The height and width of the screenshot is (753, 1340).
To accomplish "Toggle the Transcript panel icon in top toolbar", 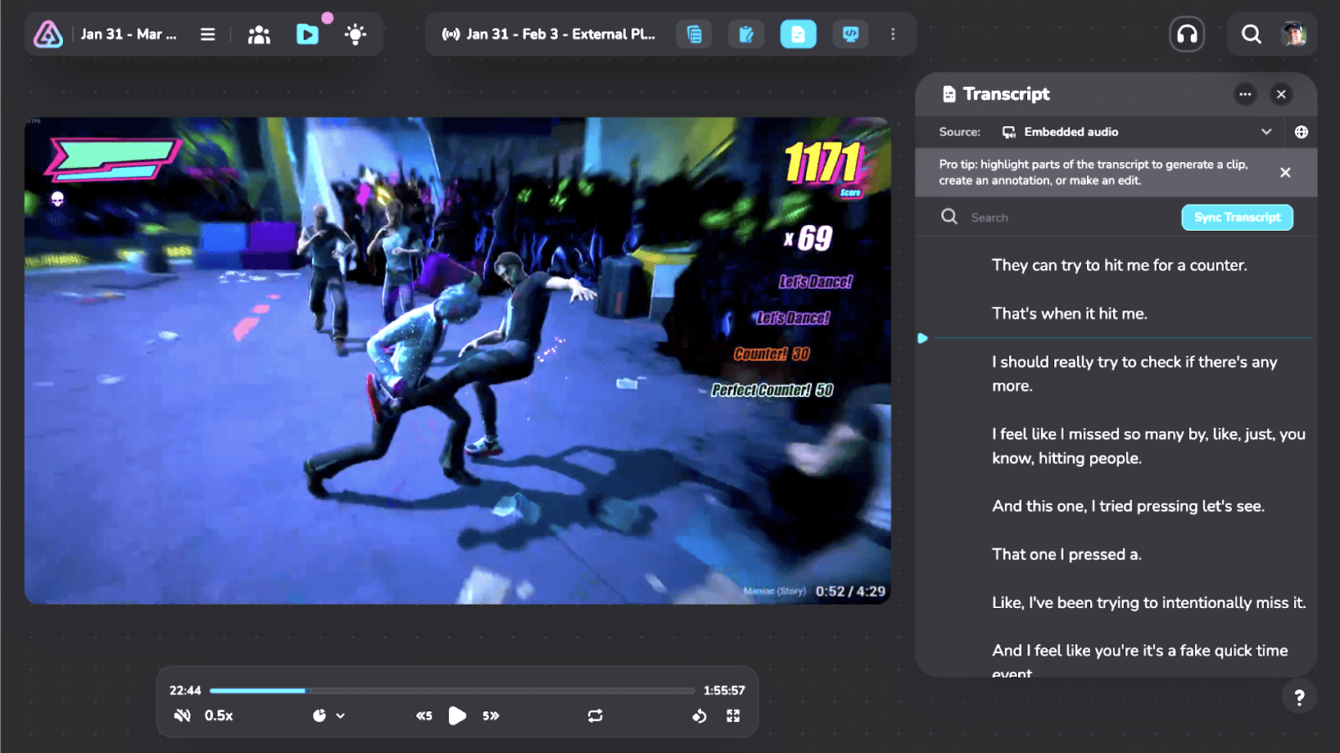I will point(799,34).
